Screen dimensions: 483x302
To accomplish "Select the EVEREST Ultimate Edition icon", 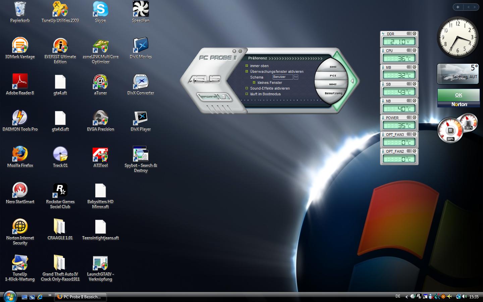I will click(x=60, y=51).
